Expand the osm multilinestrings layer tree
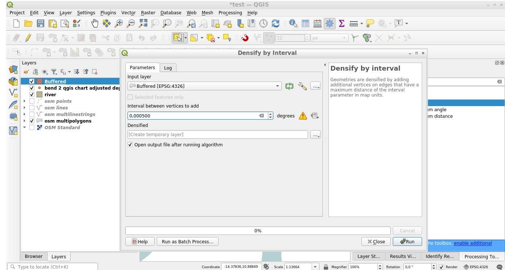This screenshot has width=505, height=270. pyautogui.click(x=24, y=114)
